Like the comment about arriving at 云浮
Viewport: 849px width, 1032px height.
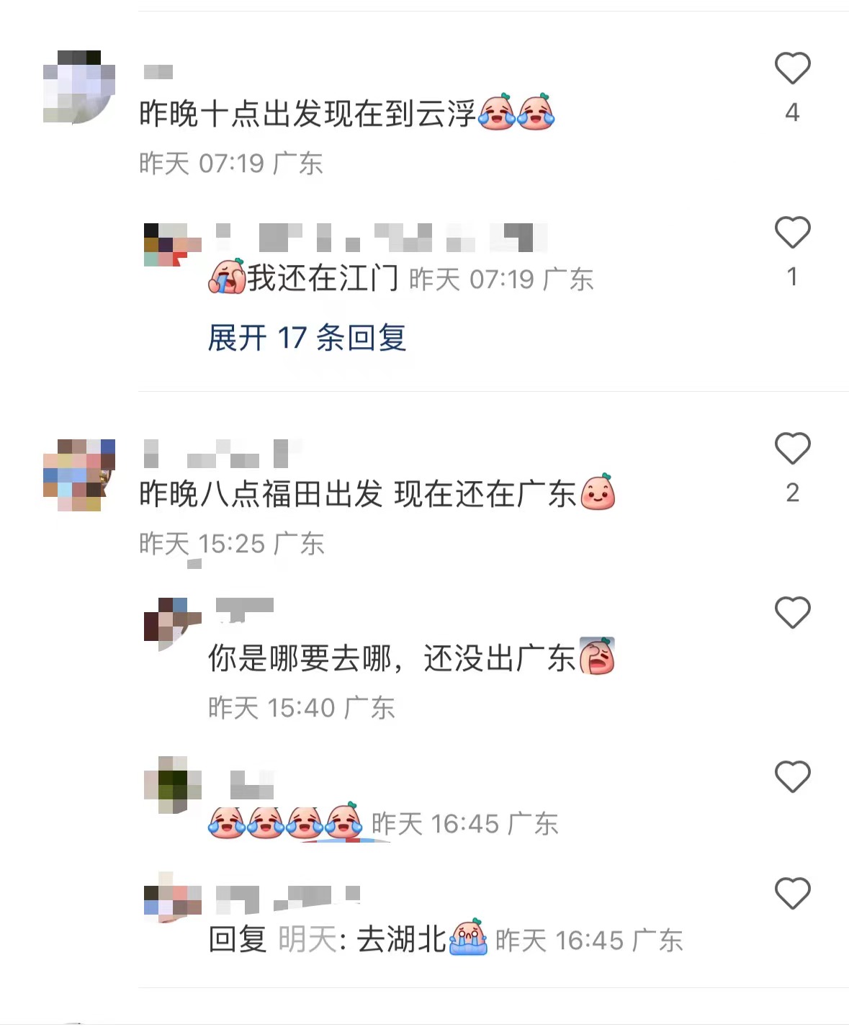(792, 68)
